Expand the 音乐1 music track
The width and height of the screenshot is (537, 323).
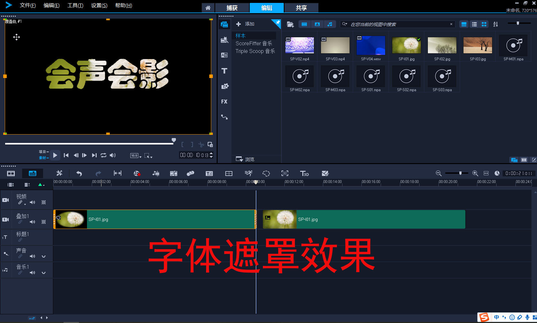click(44, 273)
